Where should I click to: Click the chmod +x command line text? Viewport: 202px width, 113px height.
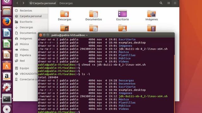(114, 65)
